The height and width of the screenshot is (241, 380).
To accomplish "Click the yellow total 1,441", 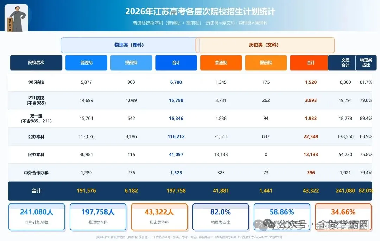I will pyautogui.click(x=266, y=191).
